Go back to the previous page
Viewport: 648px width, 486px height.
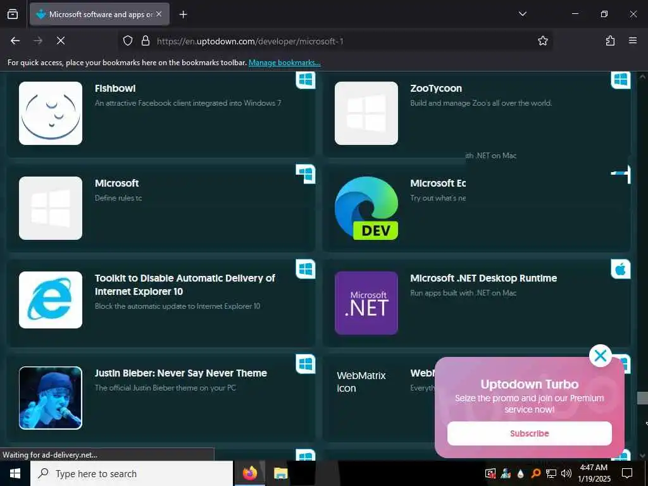(x=15, y=40)
